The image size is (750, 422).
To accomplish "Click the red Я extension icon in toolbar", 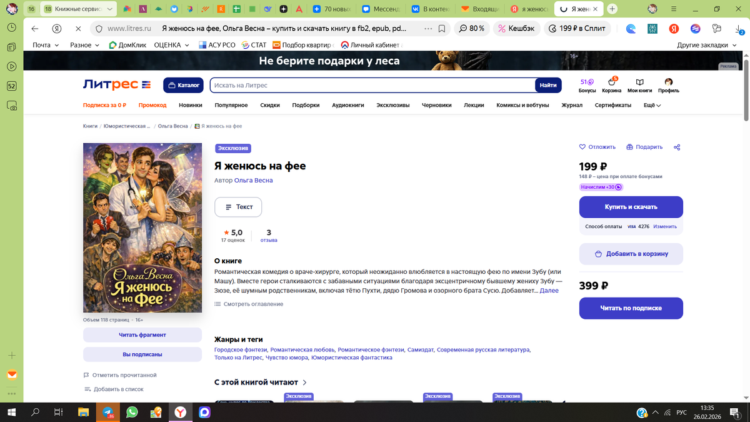I will point(674,29).
